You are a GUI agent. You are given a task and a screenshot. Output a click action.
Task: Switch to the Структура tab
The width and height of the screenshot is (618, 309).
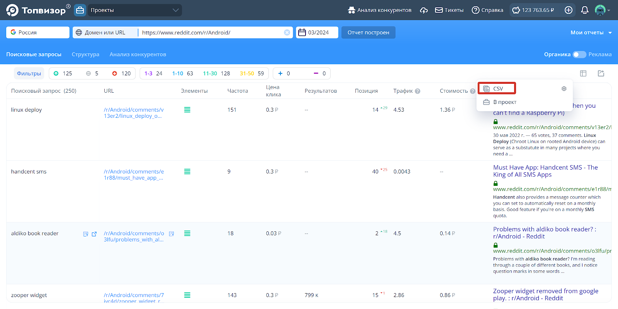click(x=85, y=54)
